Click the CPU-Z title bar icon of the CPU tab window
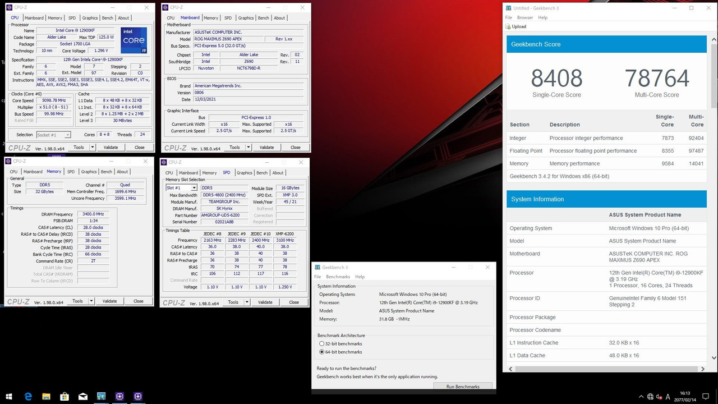718x404 pixels. pos(9,7)
